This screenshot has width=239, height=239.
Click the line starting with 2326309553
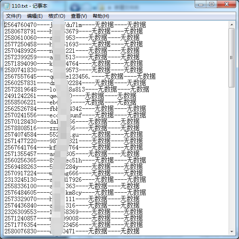click(x=73, y=212)
